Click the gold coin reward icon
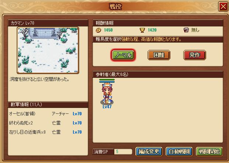The image size is (229, 163). tap(98, 30)
